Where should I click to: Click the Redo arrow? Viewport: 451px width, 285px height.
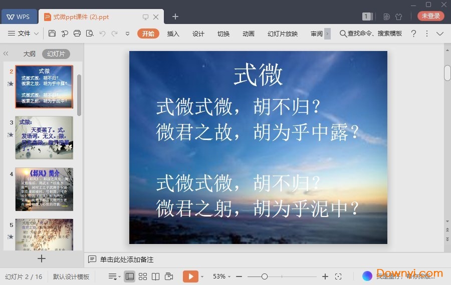click(x=114, y=33)
